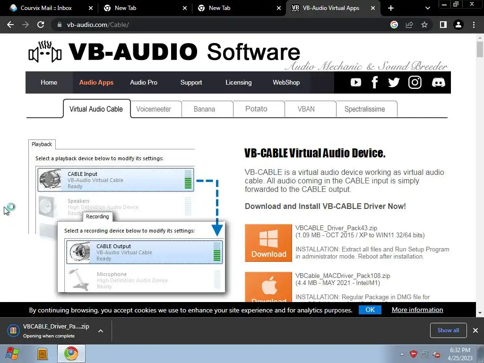Switch to the Spectralissime tab
Image resolution: width=484 pixels, height=363 pixels.
coord(367,109)
